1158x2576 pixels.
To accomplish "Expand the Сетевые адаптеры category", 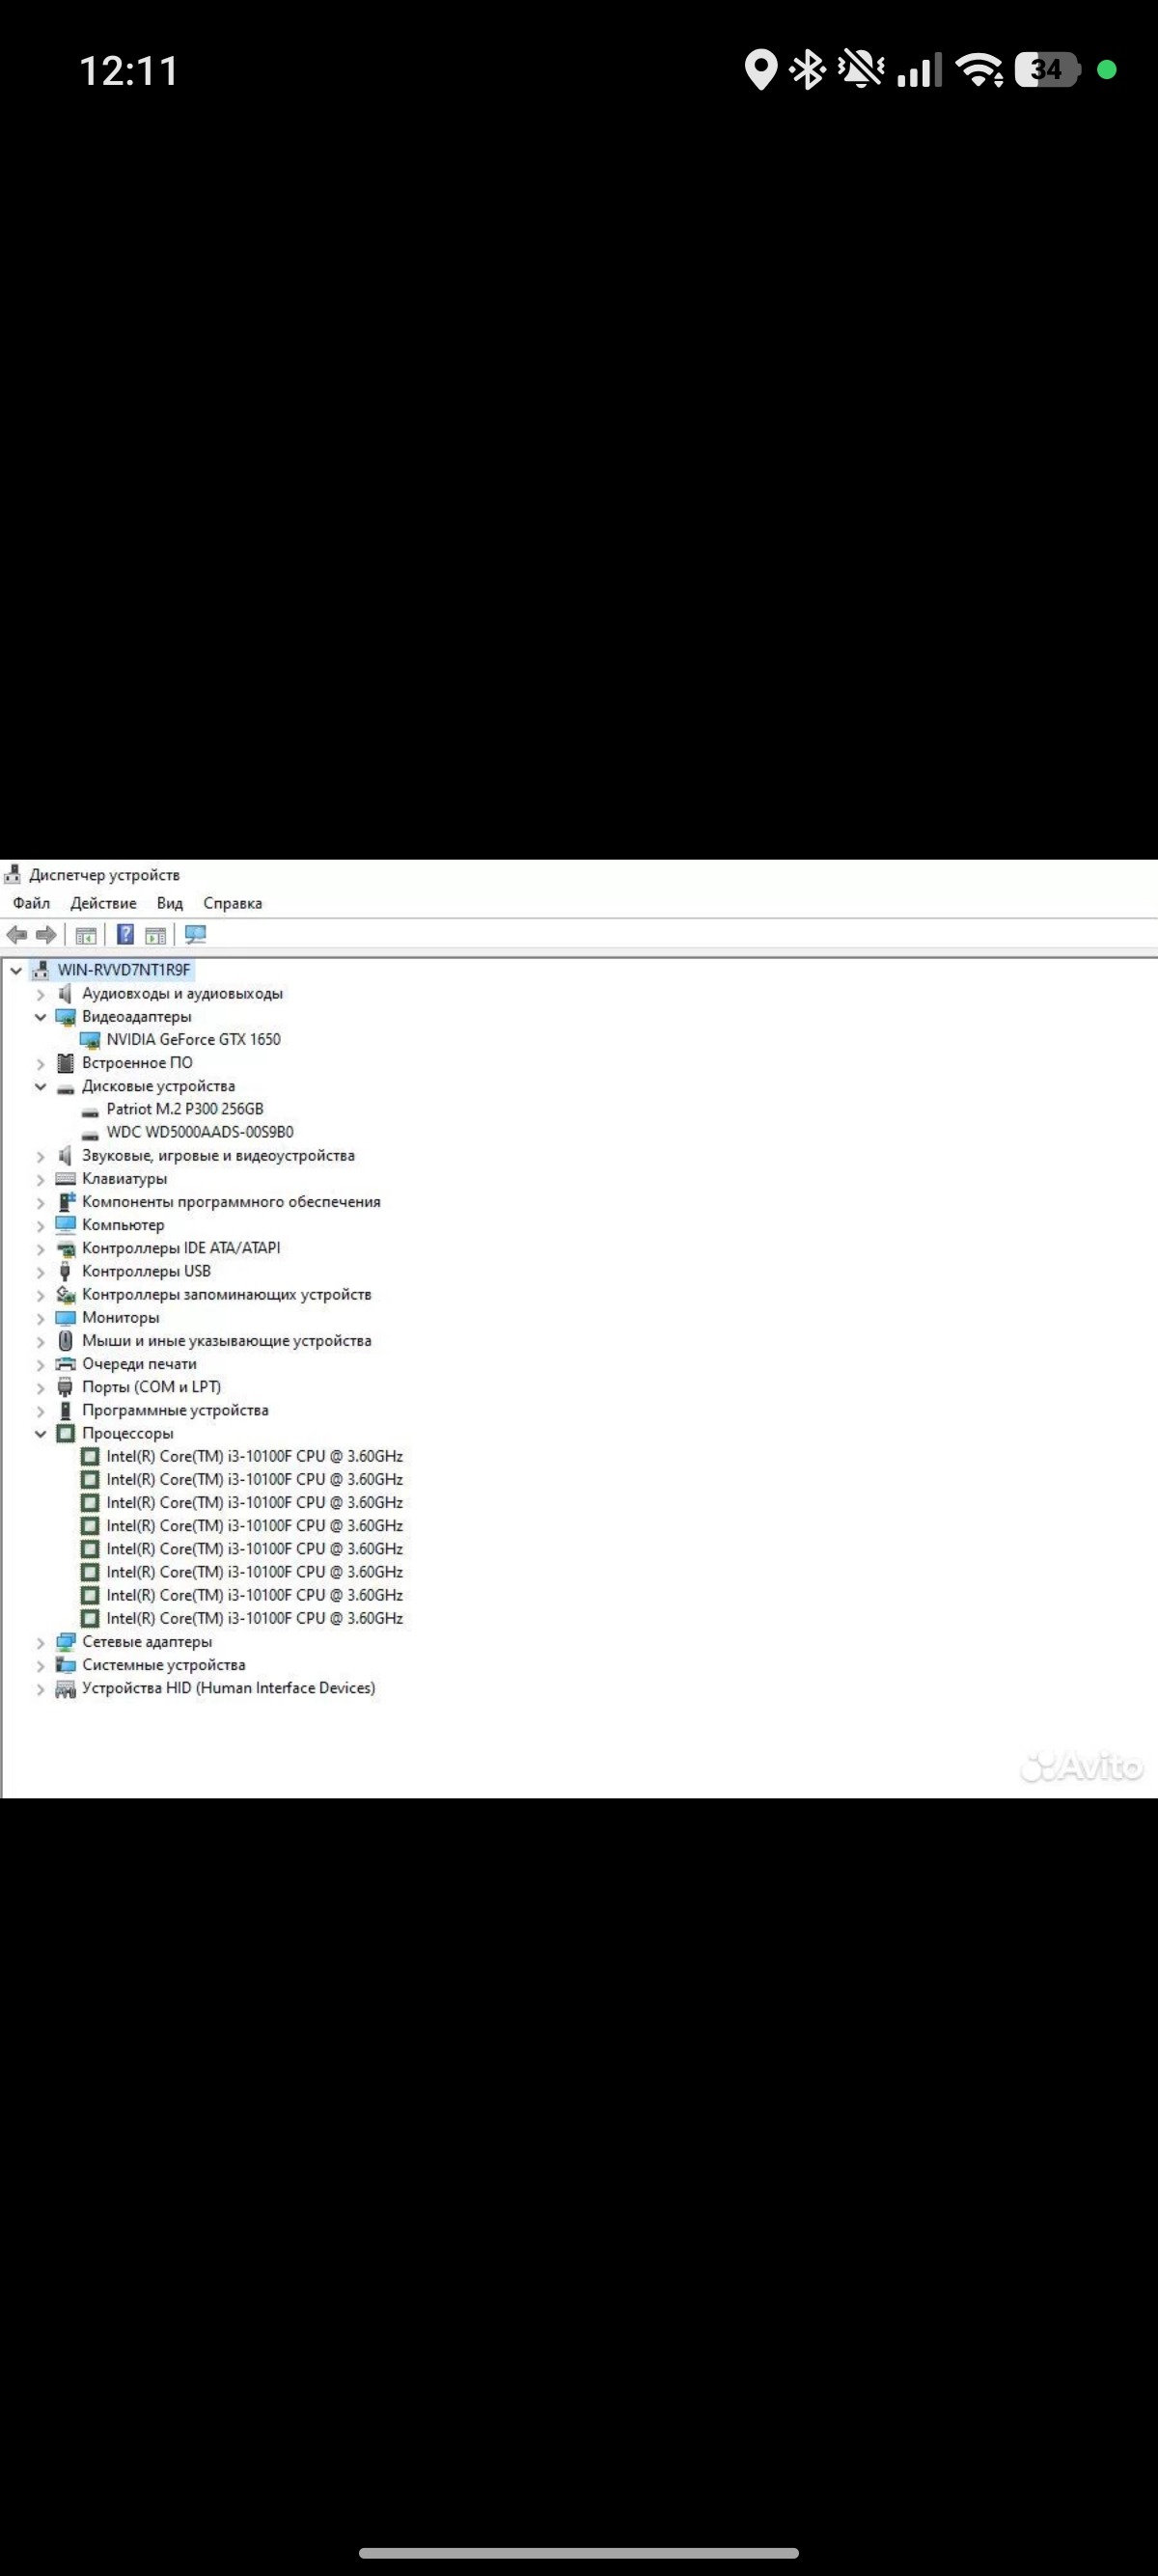I will tap(41, 1642).
